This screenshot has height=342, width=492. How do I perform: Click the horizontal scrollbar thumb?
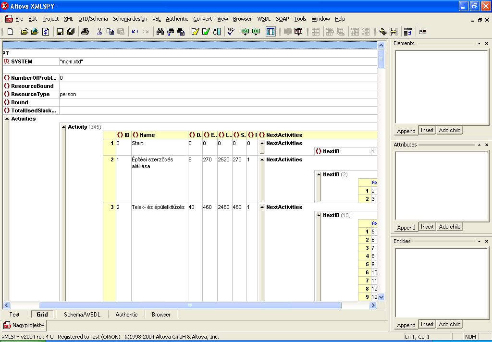coord(190,305)
